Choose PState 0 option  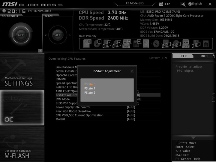click(x=90, y=84)
